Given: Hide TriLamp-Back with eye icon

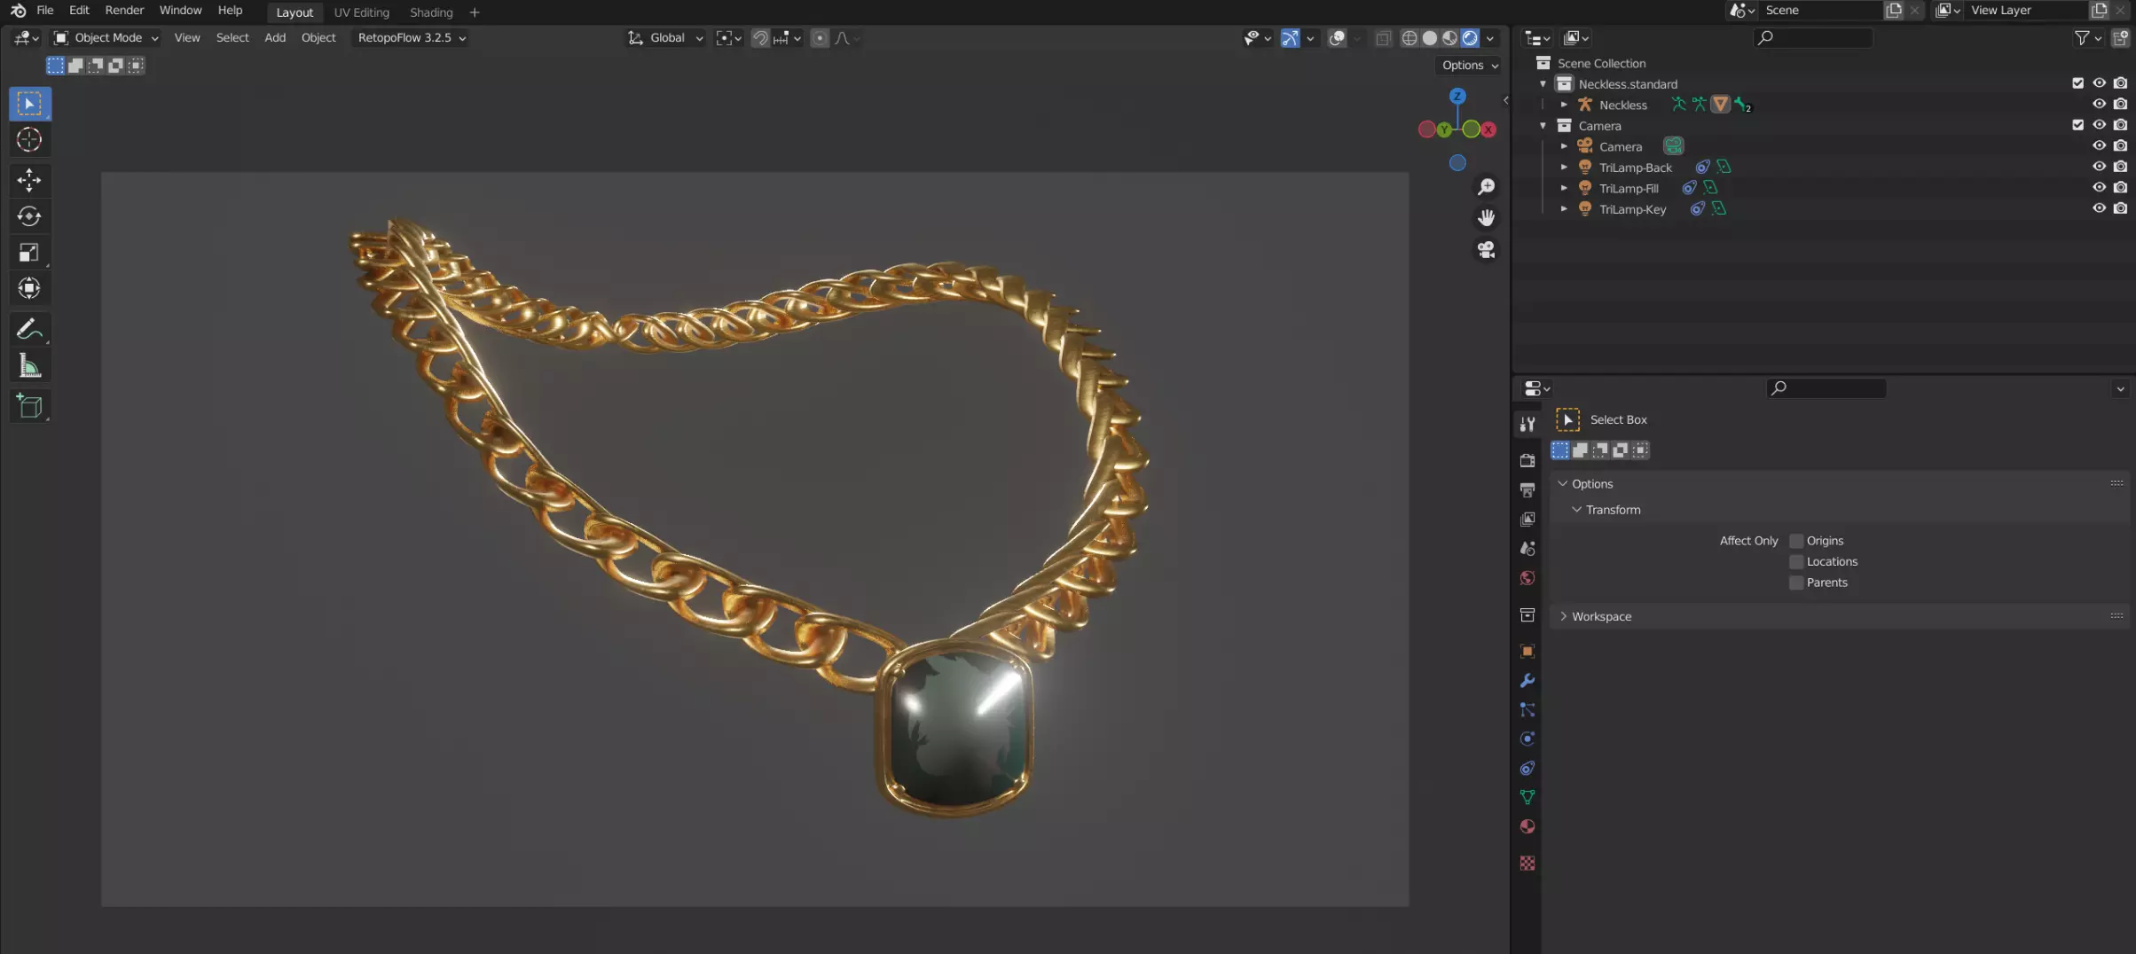Looking at the screenshot, I should 2099,167.
